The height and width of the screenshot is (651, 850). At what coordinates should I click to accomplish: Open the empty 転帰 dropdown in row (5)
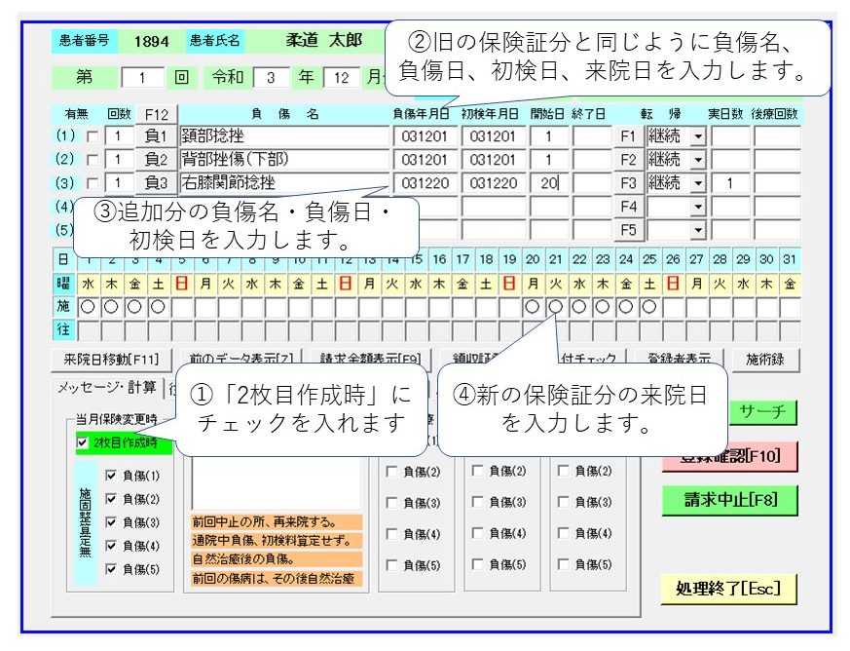point(697,230)
